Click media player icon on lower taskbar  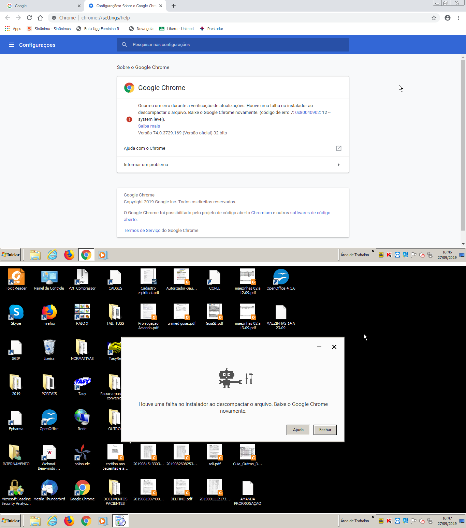pos(103,521)
